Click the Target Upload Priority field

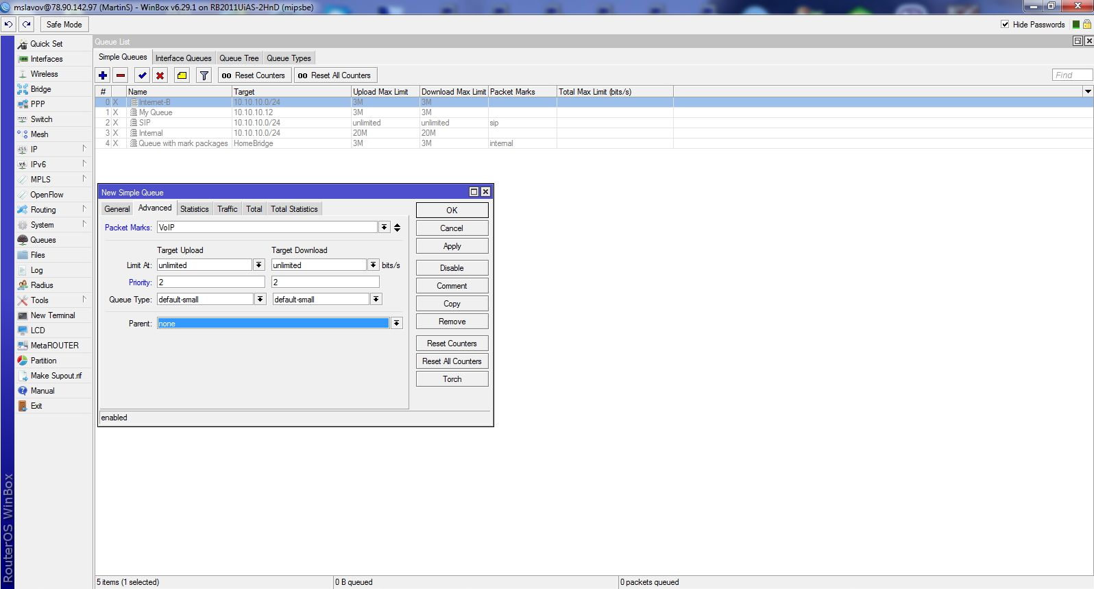[x=210, y=283]
